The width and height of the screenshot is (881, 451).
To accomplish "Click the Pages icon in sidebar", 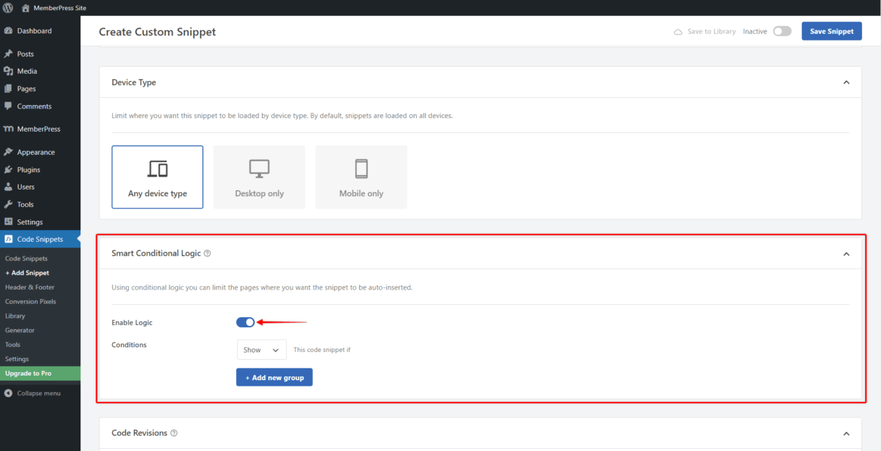I will pyautogui.click(x=9, y=88).
